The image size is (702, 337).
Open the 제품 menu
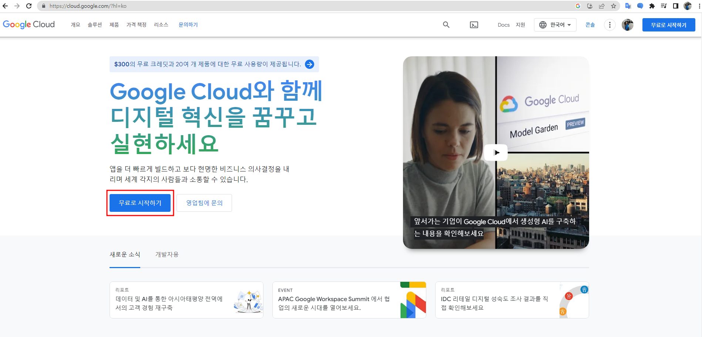[114, 25]
